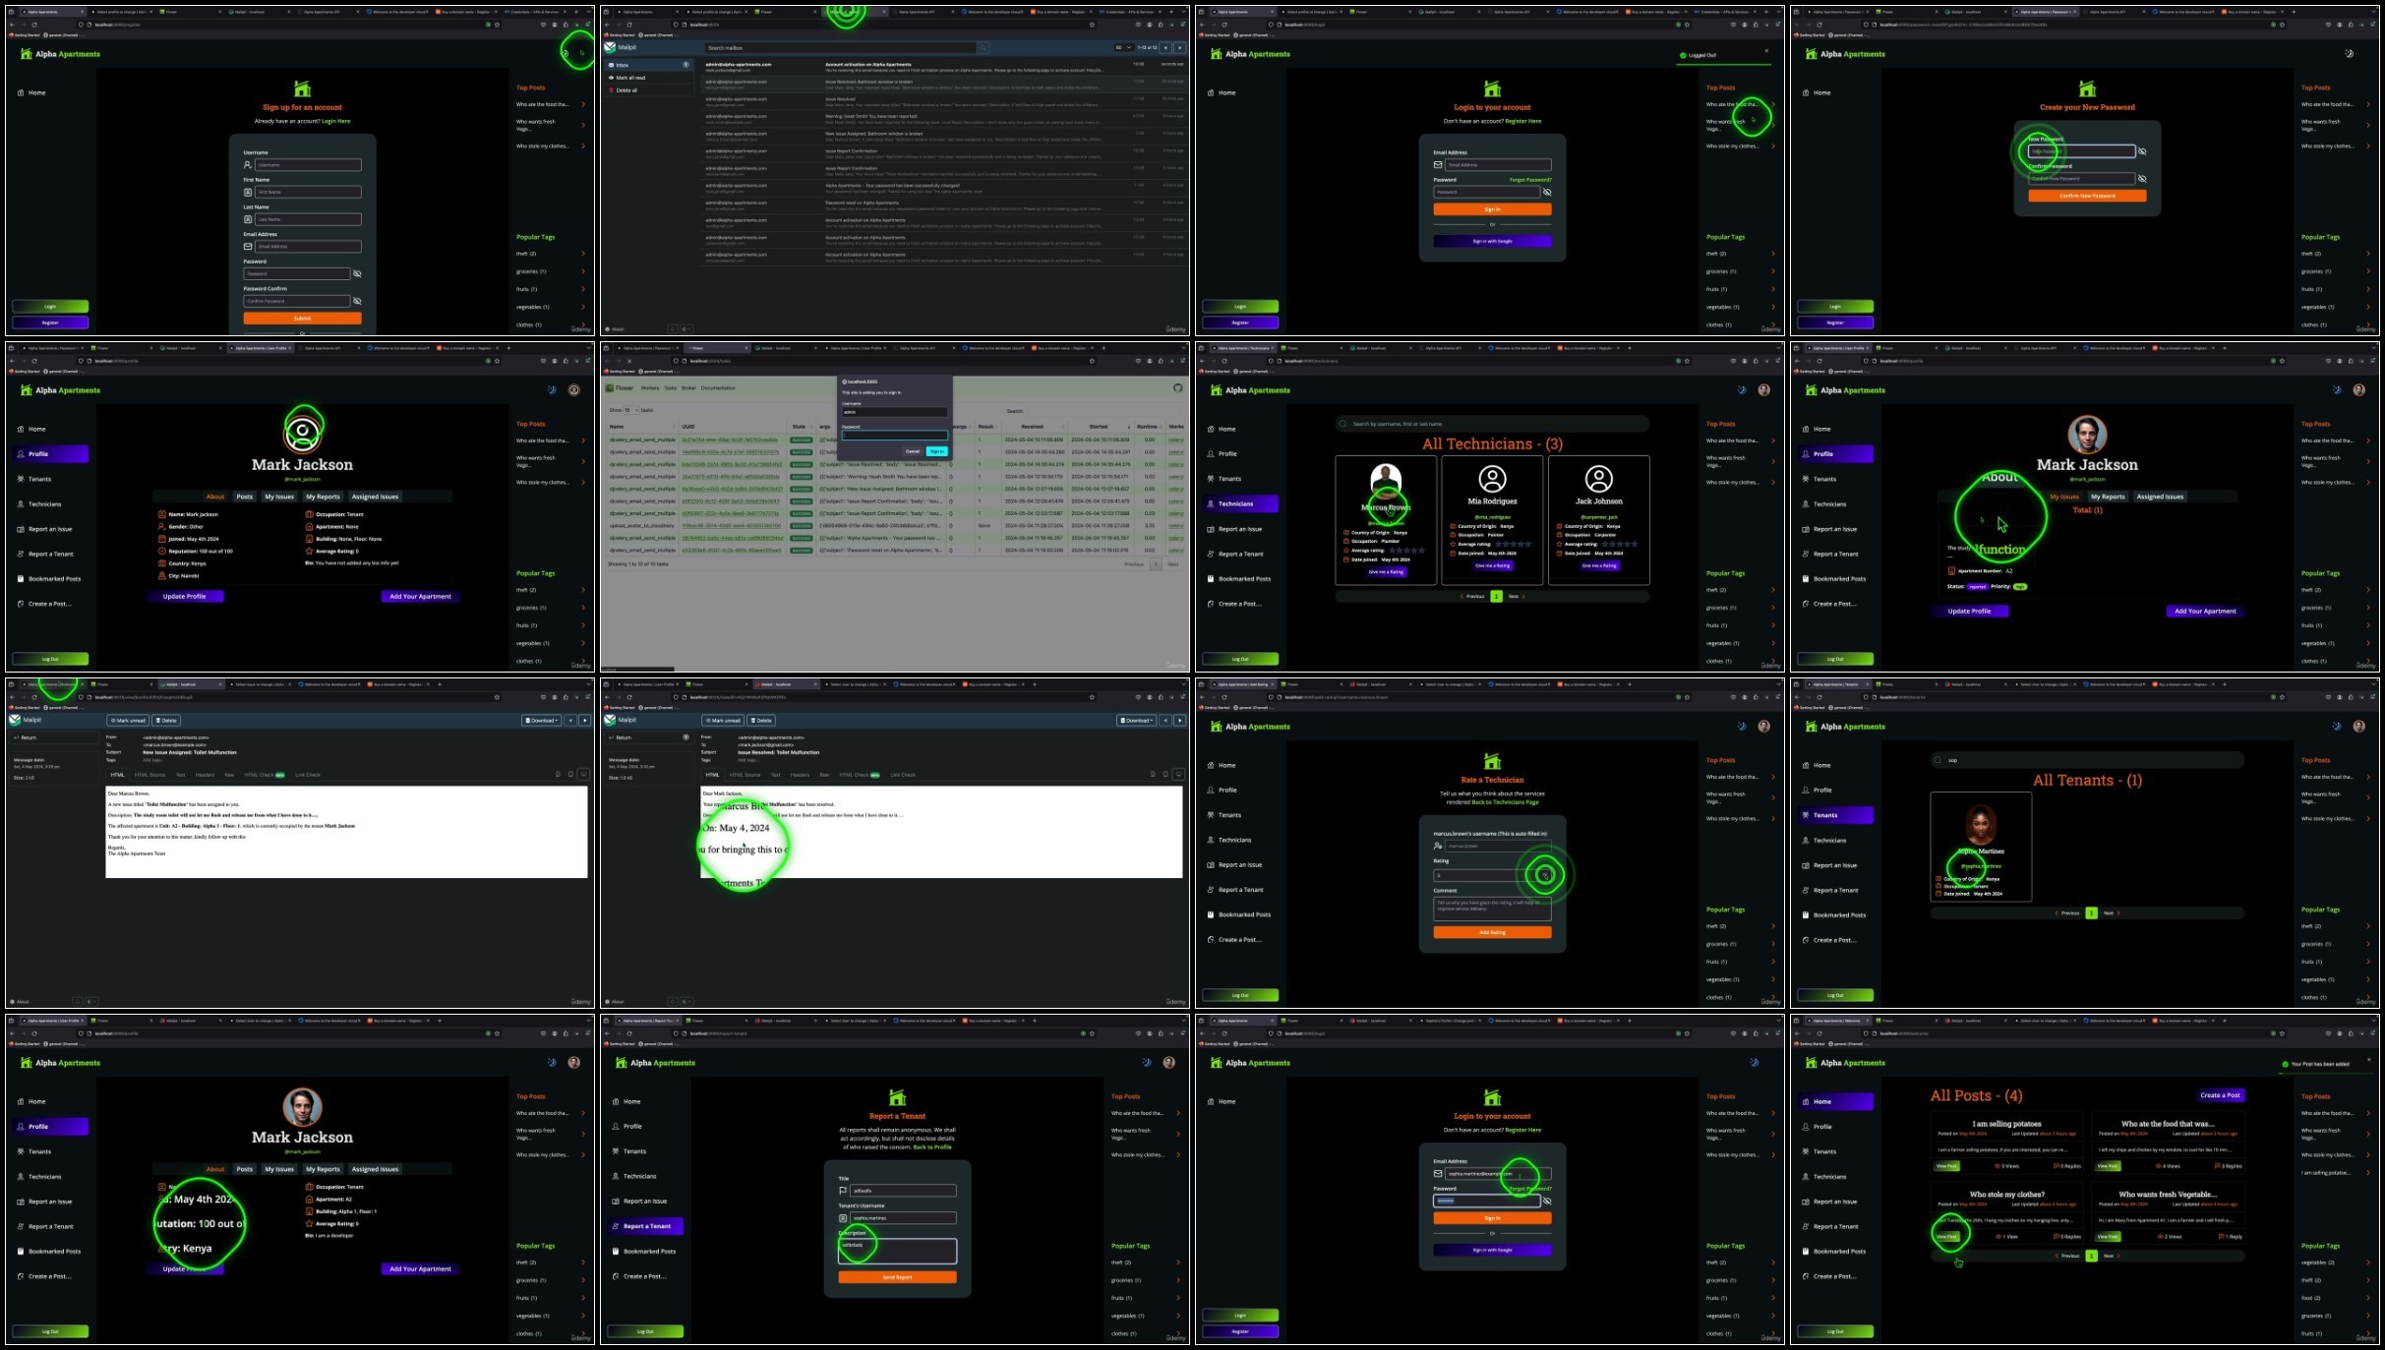Screen dimensions: 2385x1350
Task: Open the Workers menu in Flower
Action: [650, 388]
